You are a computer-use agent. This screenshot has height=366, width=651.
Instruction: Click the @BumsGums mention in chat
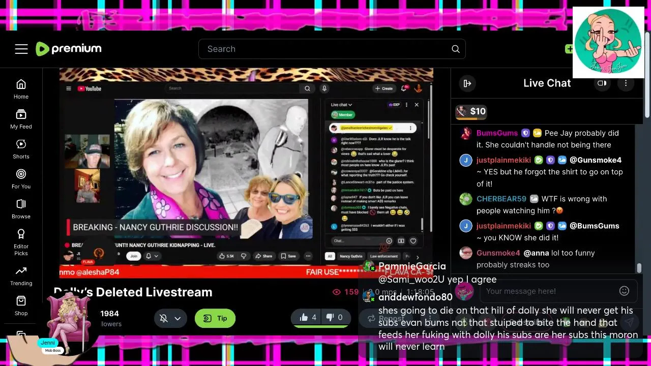click(x=595, y=226)
